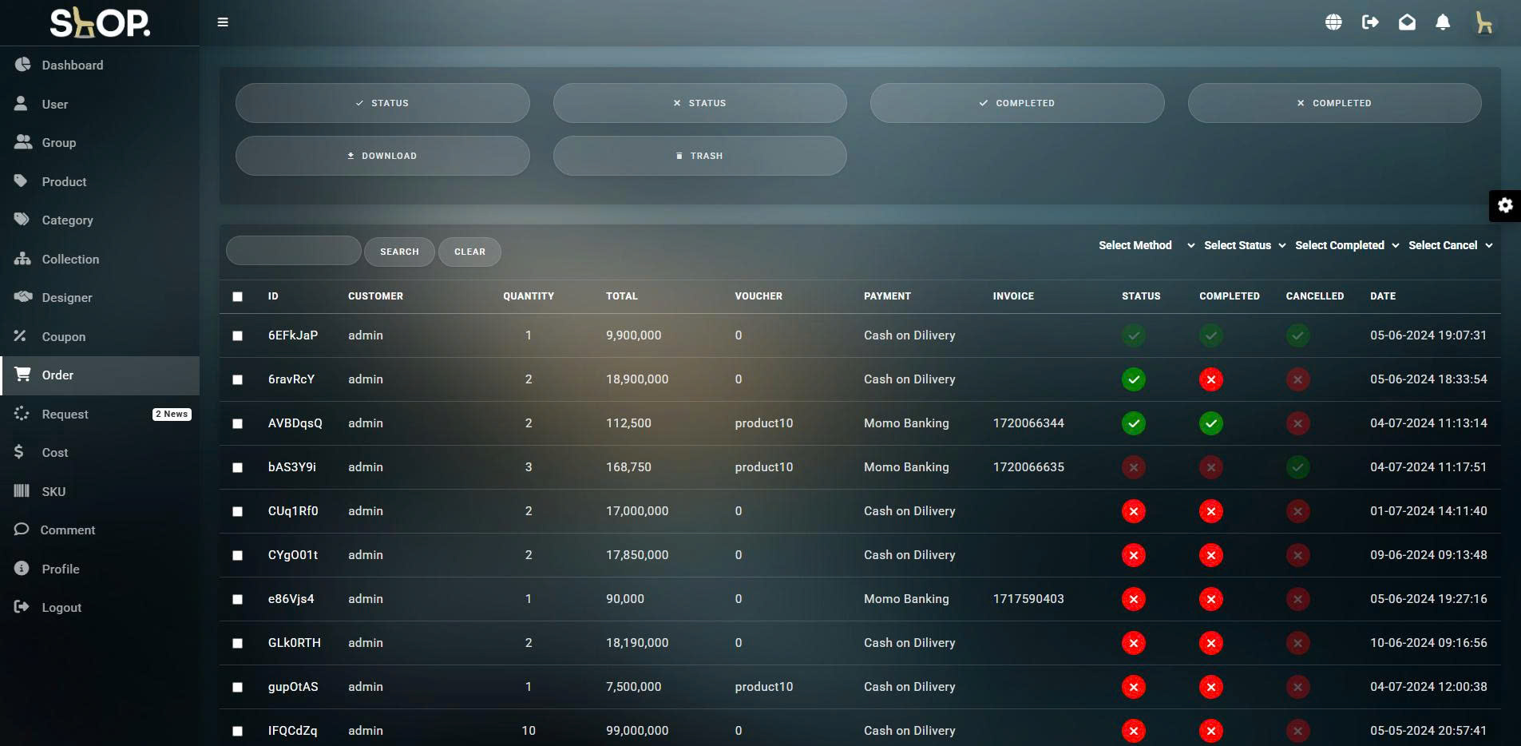
Task: Select the checkbox for order AVBDqsQ
Action: [x=237, y=423]
